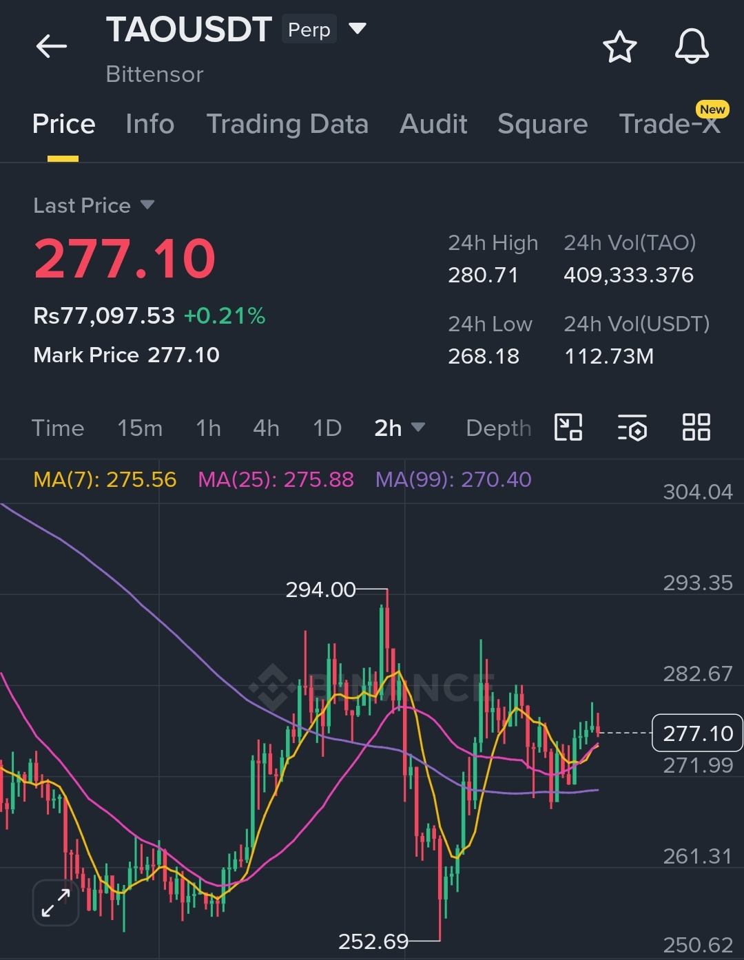Open the 2h interval dropdown
The width and height of the screenshot is (744, 960).
point(400,428)
